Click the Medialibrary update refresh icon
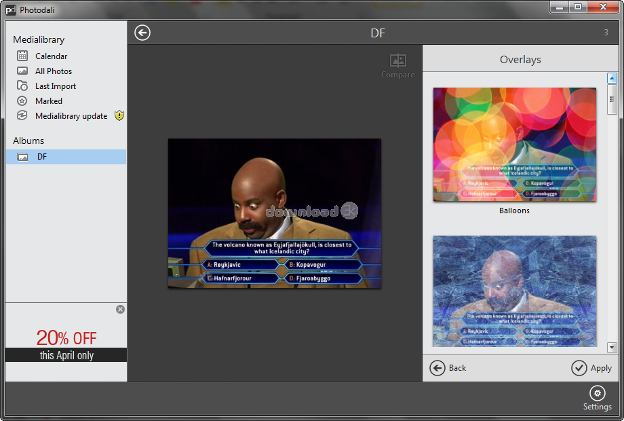 pos(22,115)
